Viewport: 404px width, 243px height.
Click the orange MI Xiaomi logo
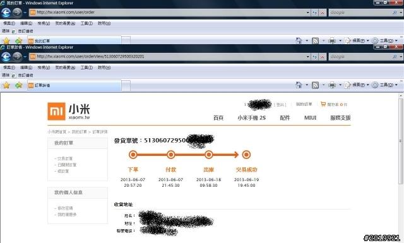56,111
